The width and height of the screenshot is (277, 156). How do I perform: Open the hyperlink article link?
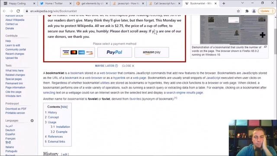click(119, 78)
